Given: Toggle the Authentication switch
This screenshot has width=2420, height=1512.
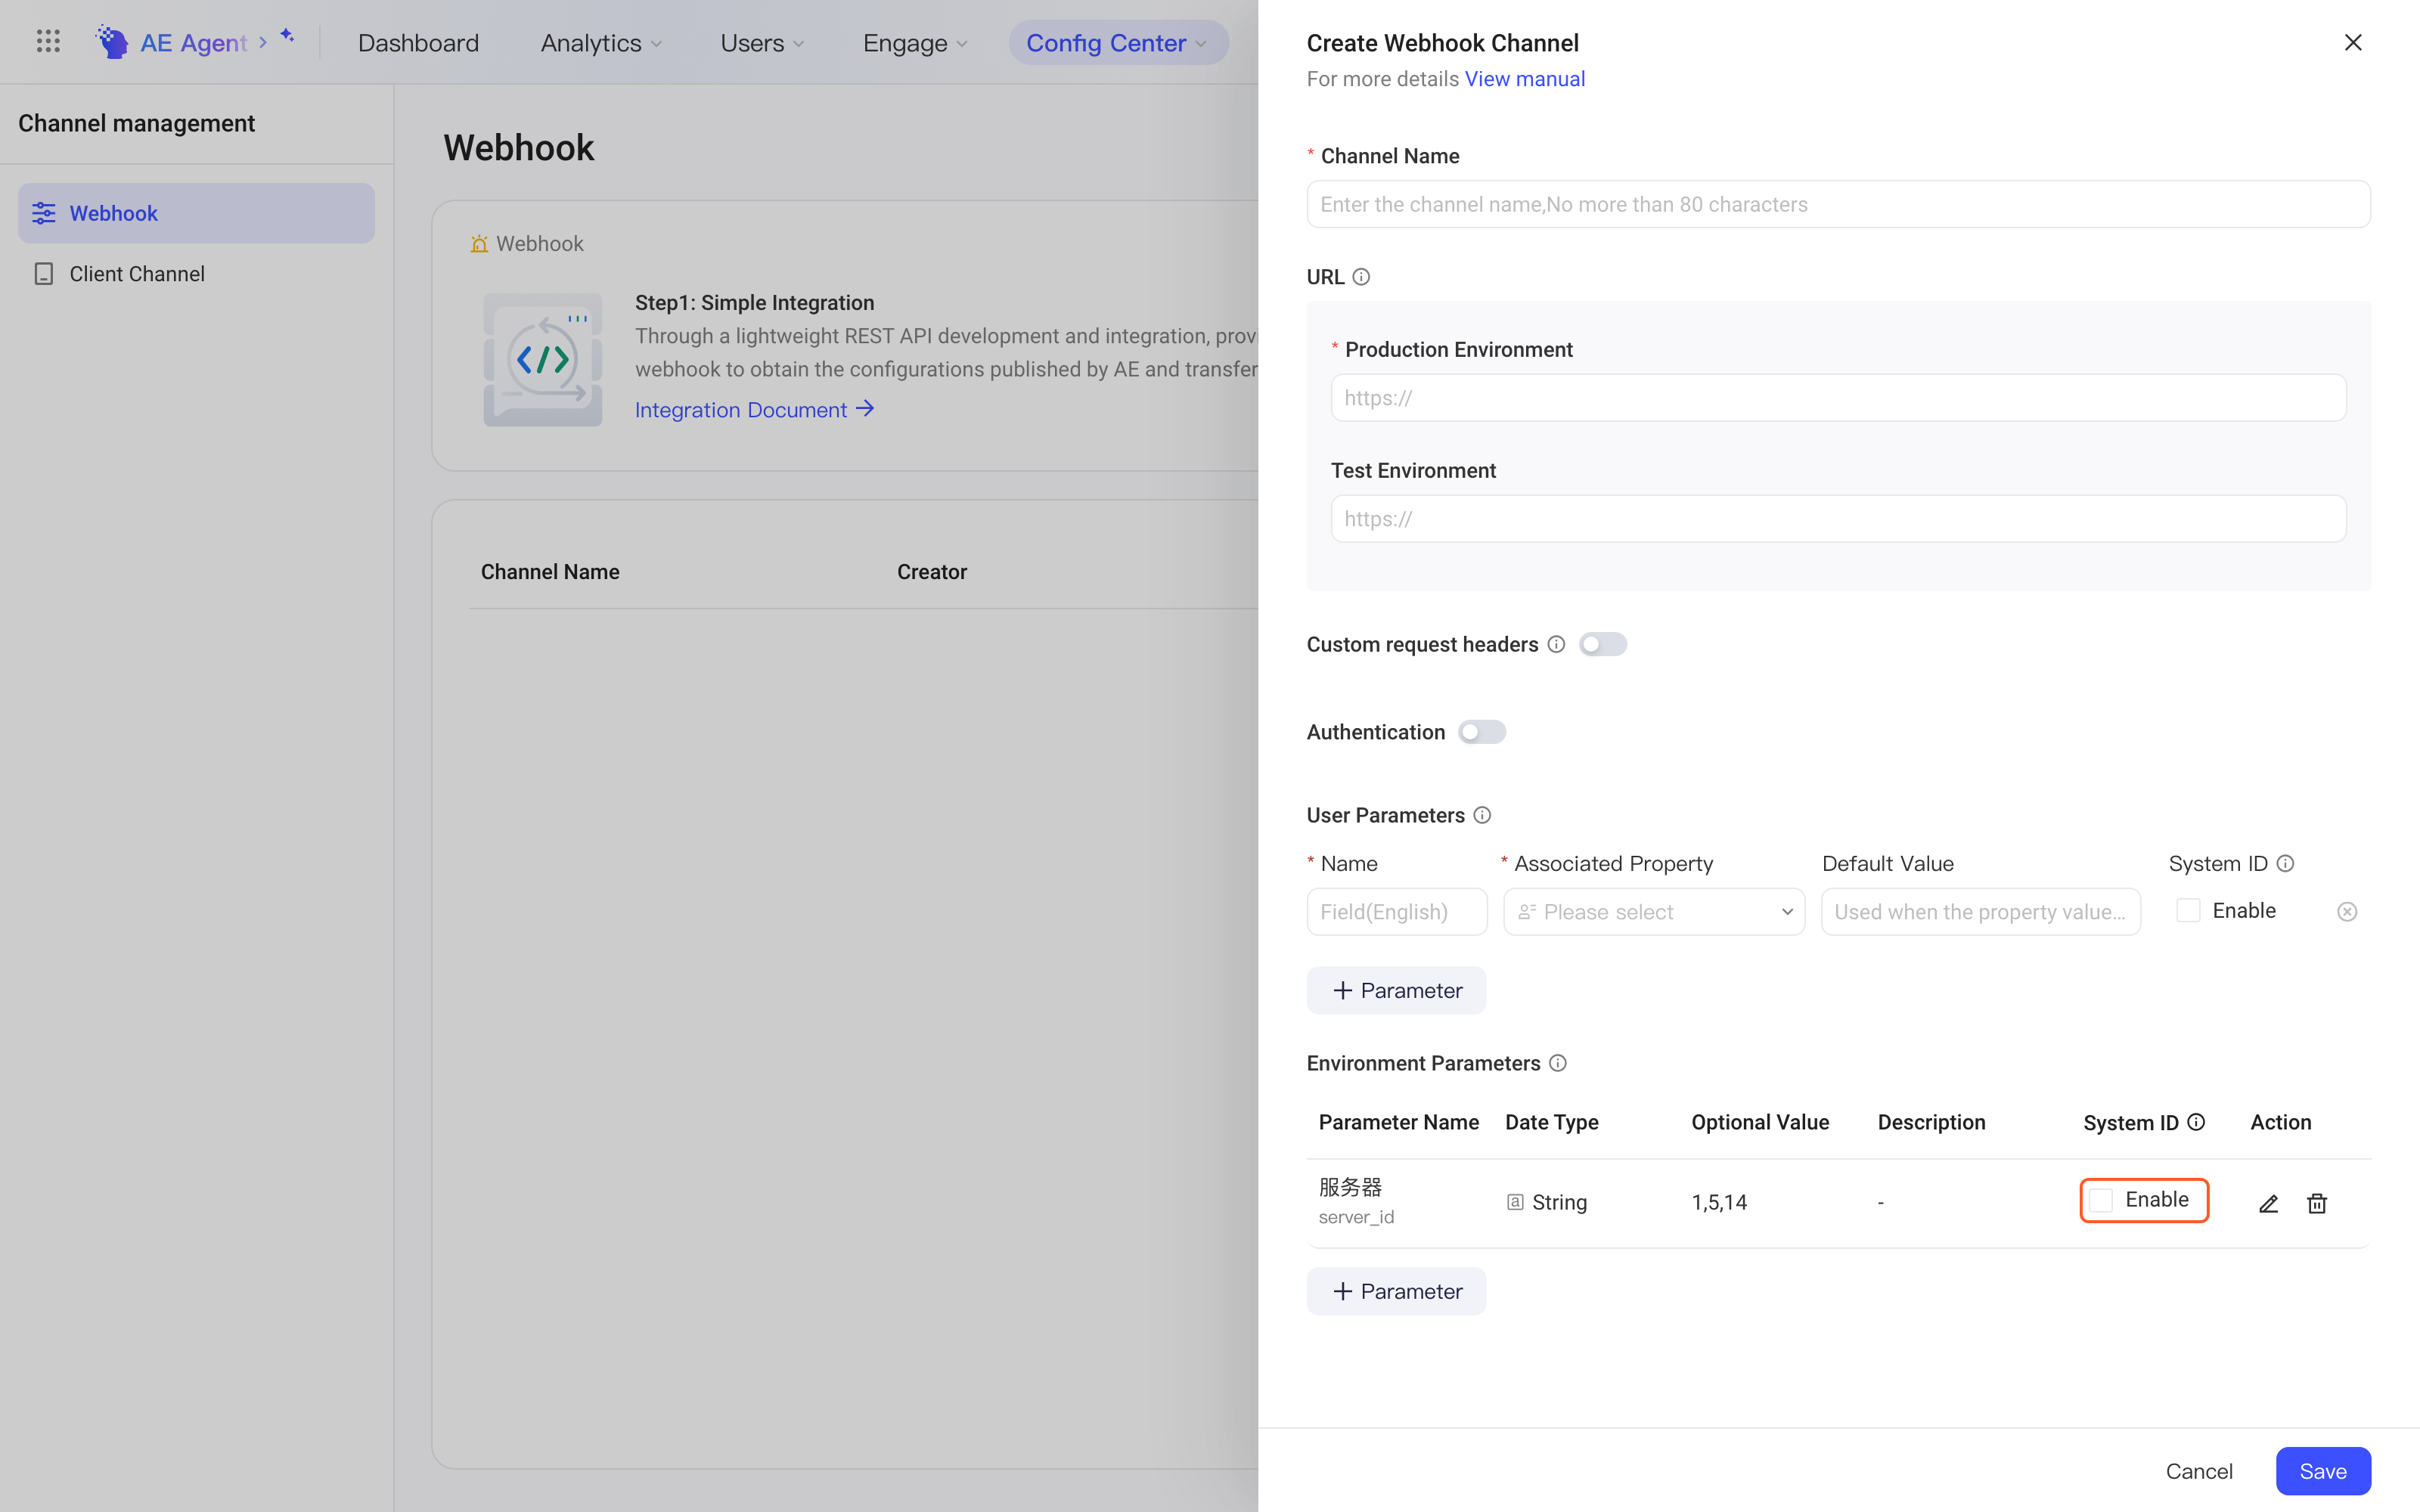Looking at the screenshot, I should point(1482,732).
